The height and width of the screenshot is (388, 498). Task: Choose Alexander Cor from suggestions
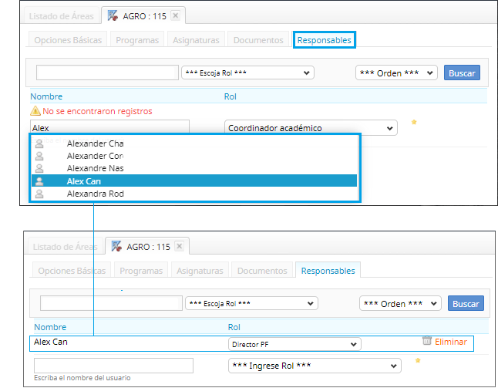(x=194, y=156)
